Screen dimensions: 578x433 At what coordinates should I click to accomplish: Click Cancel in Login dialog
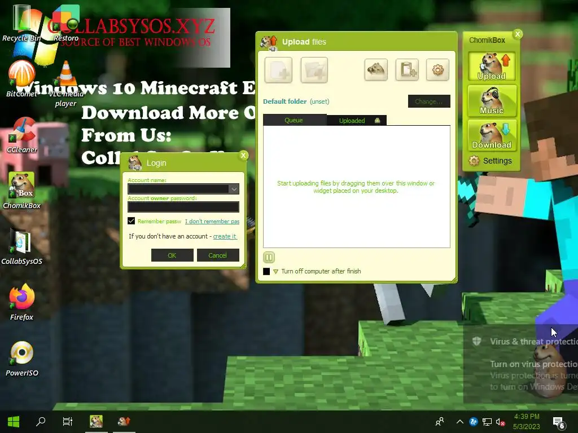(x=217, y=255)
